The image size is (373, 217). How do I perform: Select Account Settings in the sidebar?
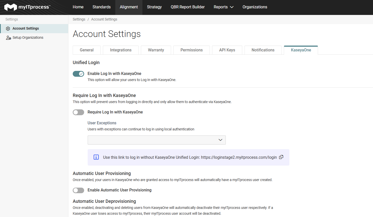pyautogui.click(x=34, y=29)
